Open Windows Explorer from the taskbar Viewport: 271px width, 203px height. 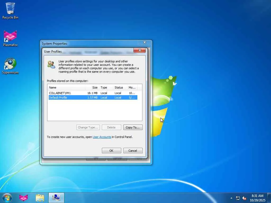(40, 198)
